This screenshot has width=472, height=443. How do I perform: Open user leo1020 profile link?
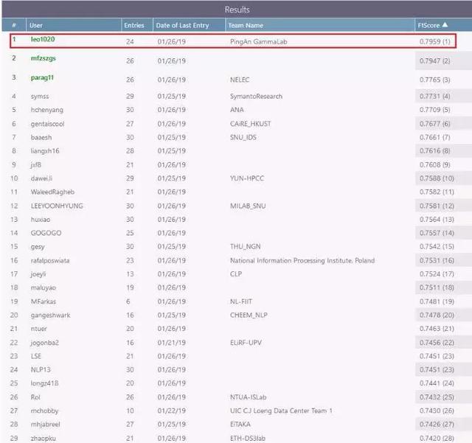[x=42, y=39]
